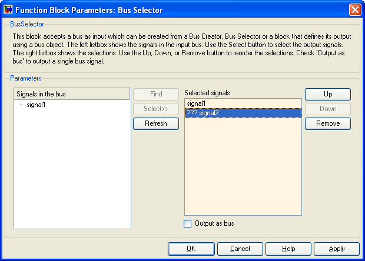Click the Refresh button
This screenshot has height=261, width=365.
156,123
